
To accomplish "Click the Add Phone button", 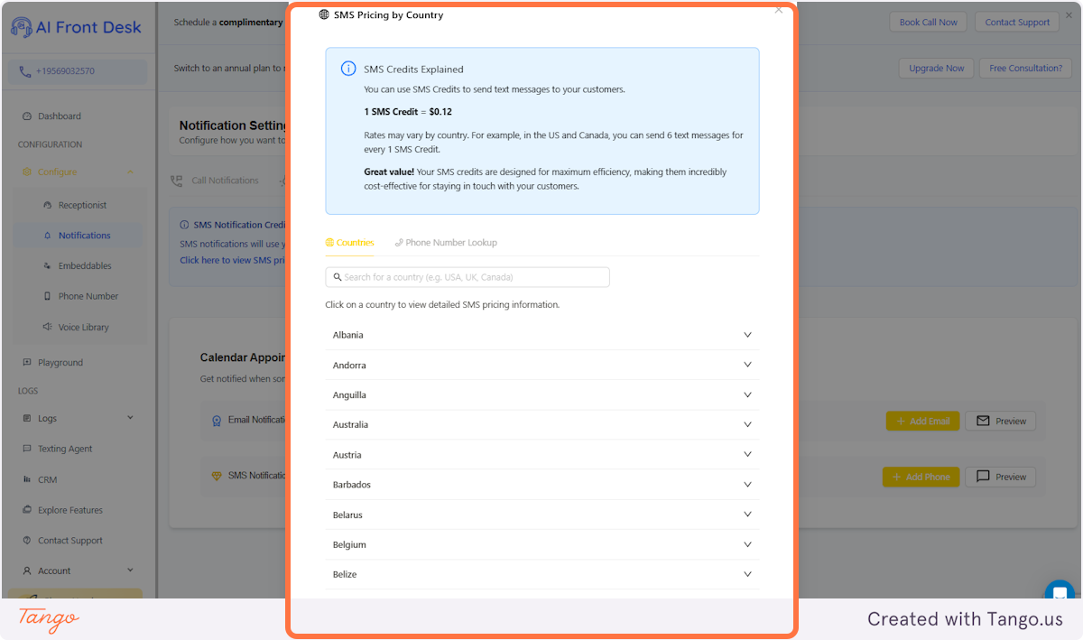I will pyautogui.click(x=921, y=477).
